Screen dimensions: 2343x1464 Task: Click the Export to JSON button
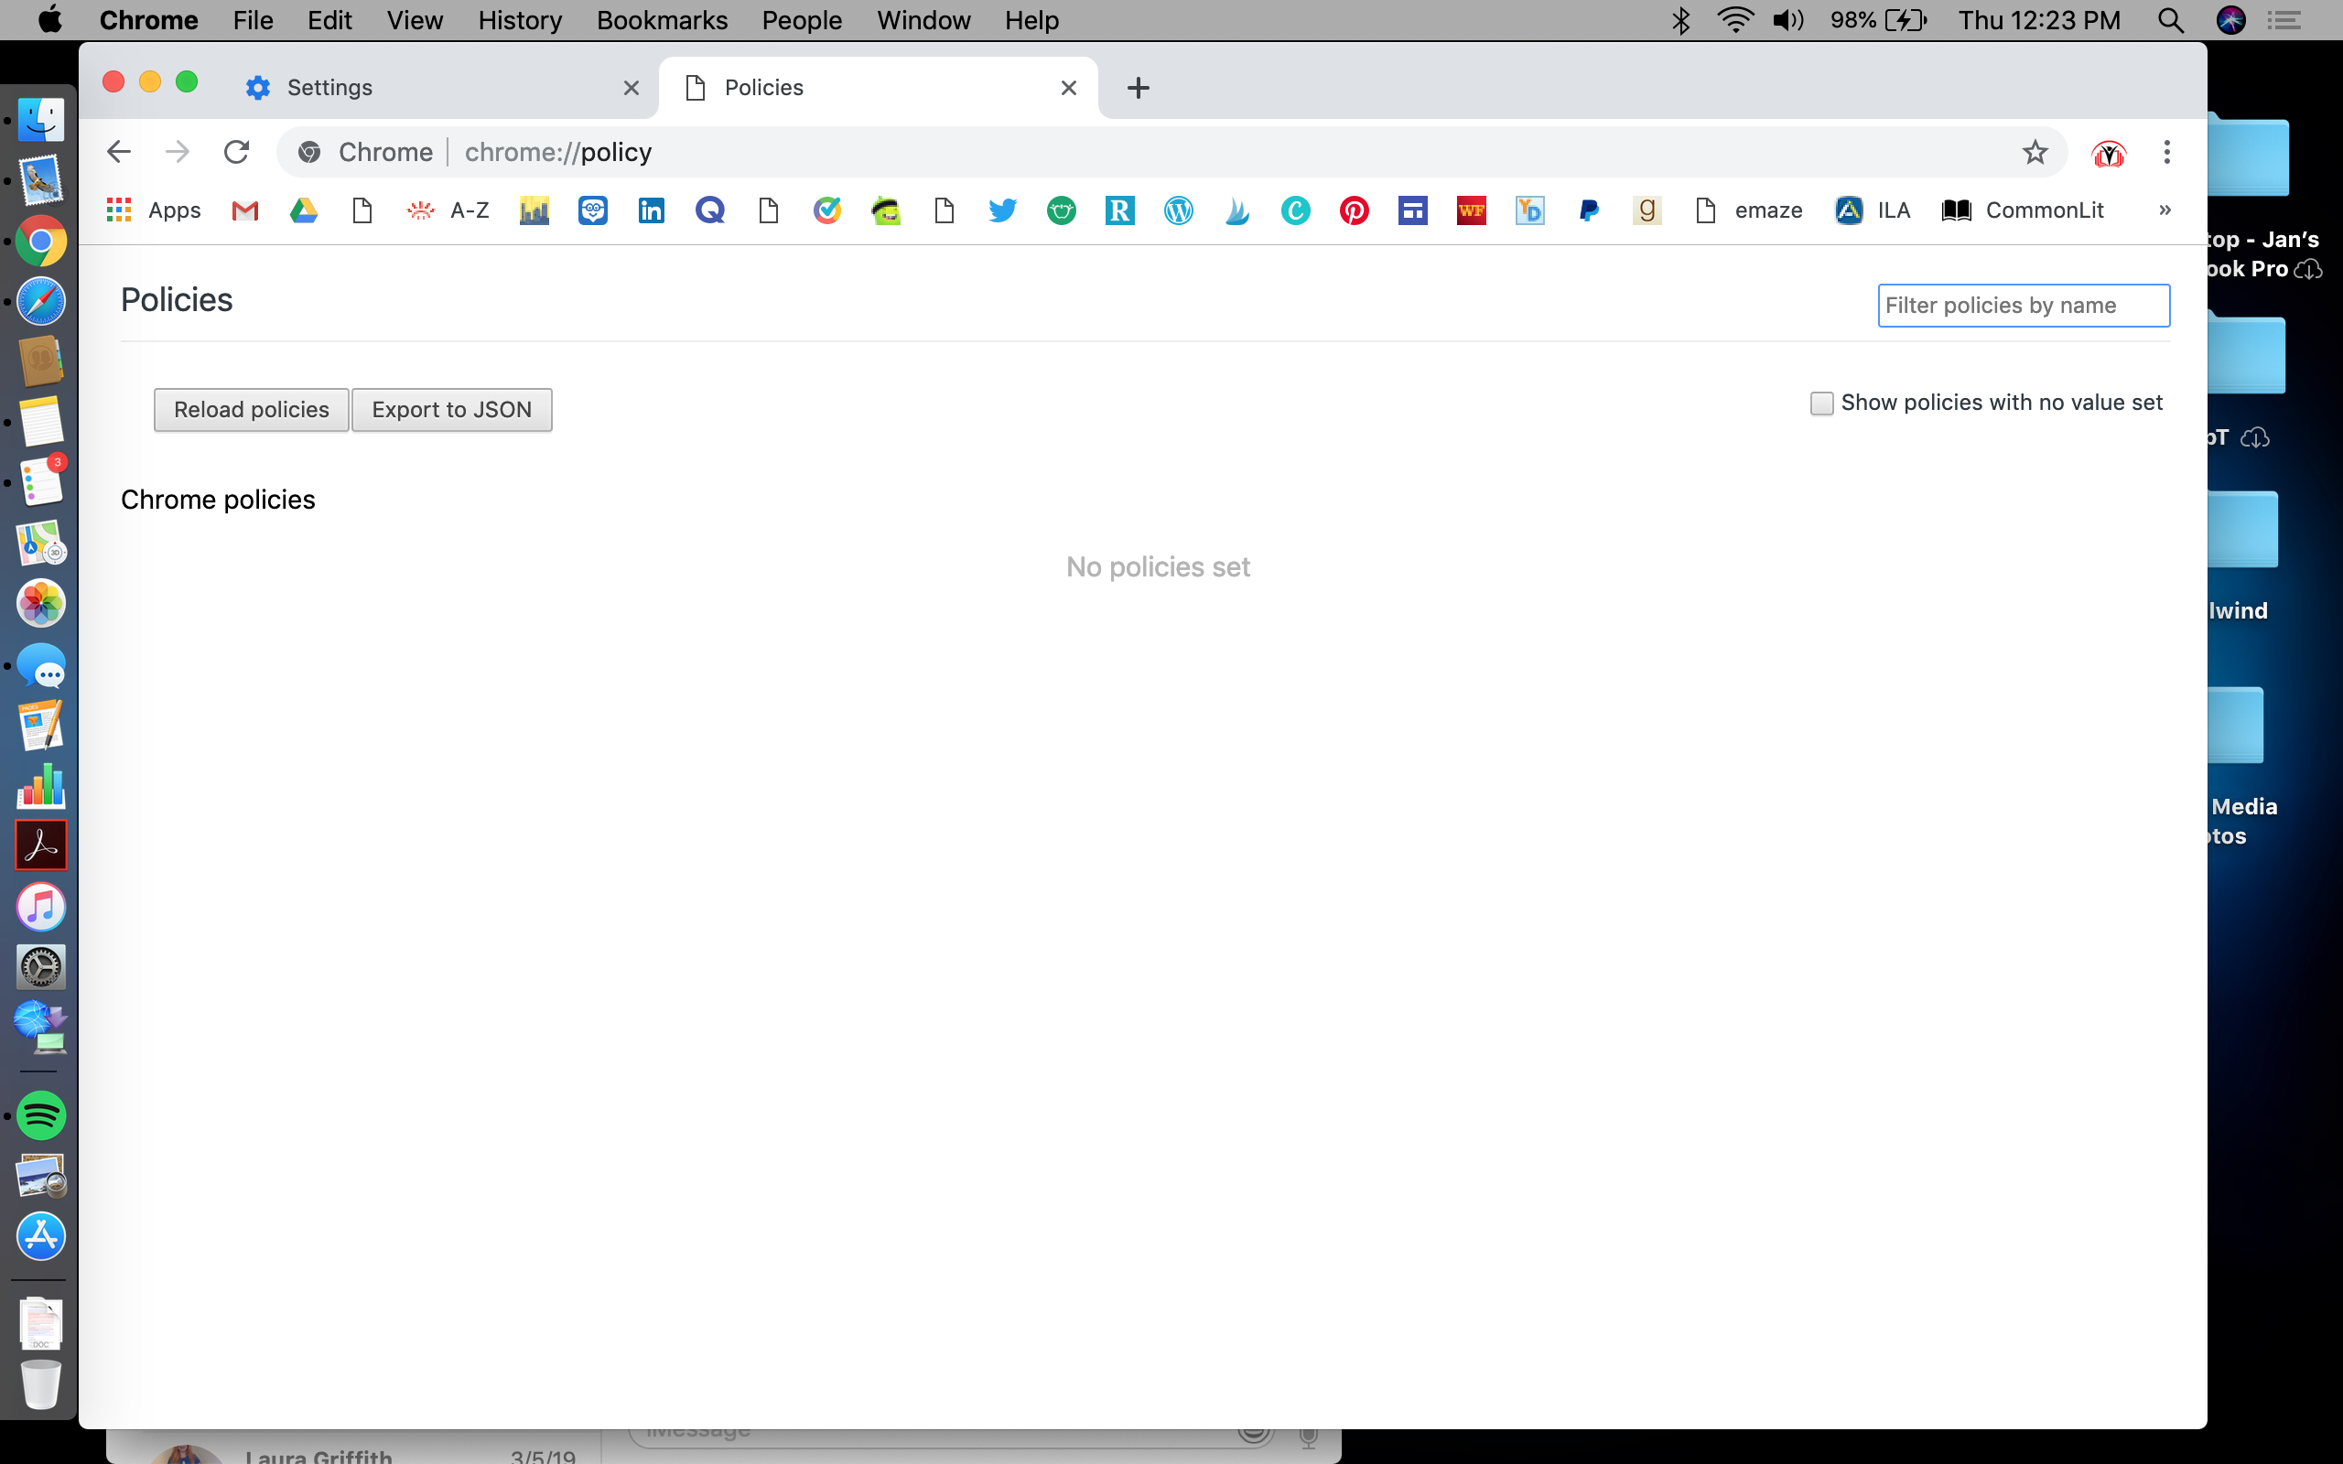coord(450,408)
